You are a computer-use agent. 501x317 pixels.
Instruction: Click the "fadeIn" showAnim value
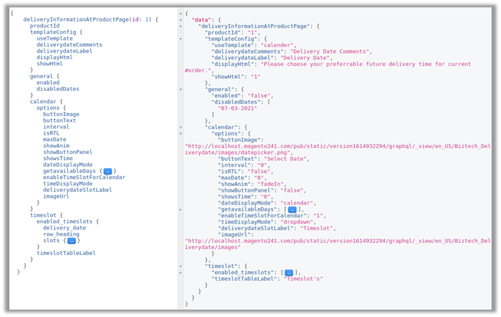274,183
